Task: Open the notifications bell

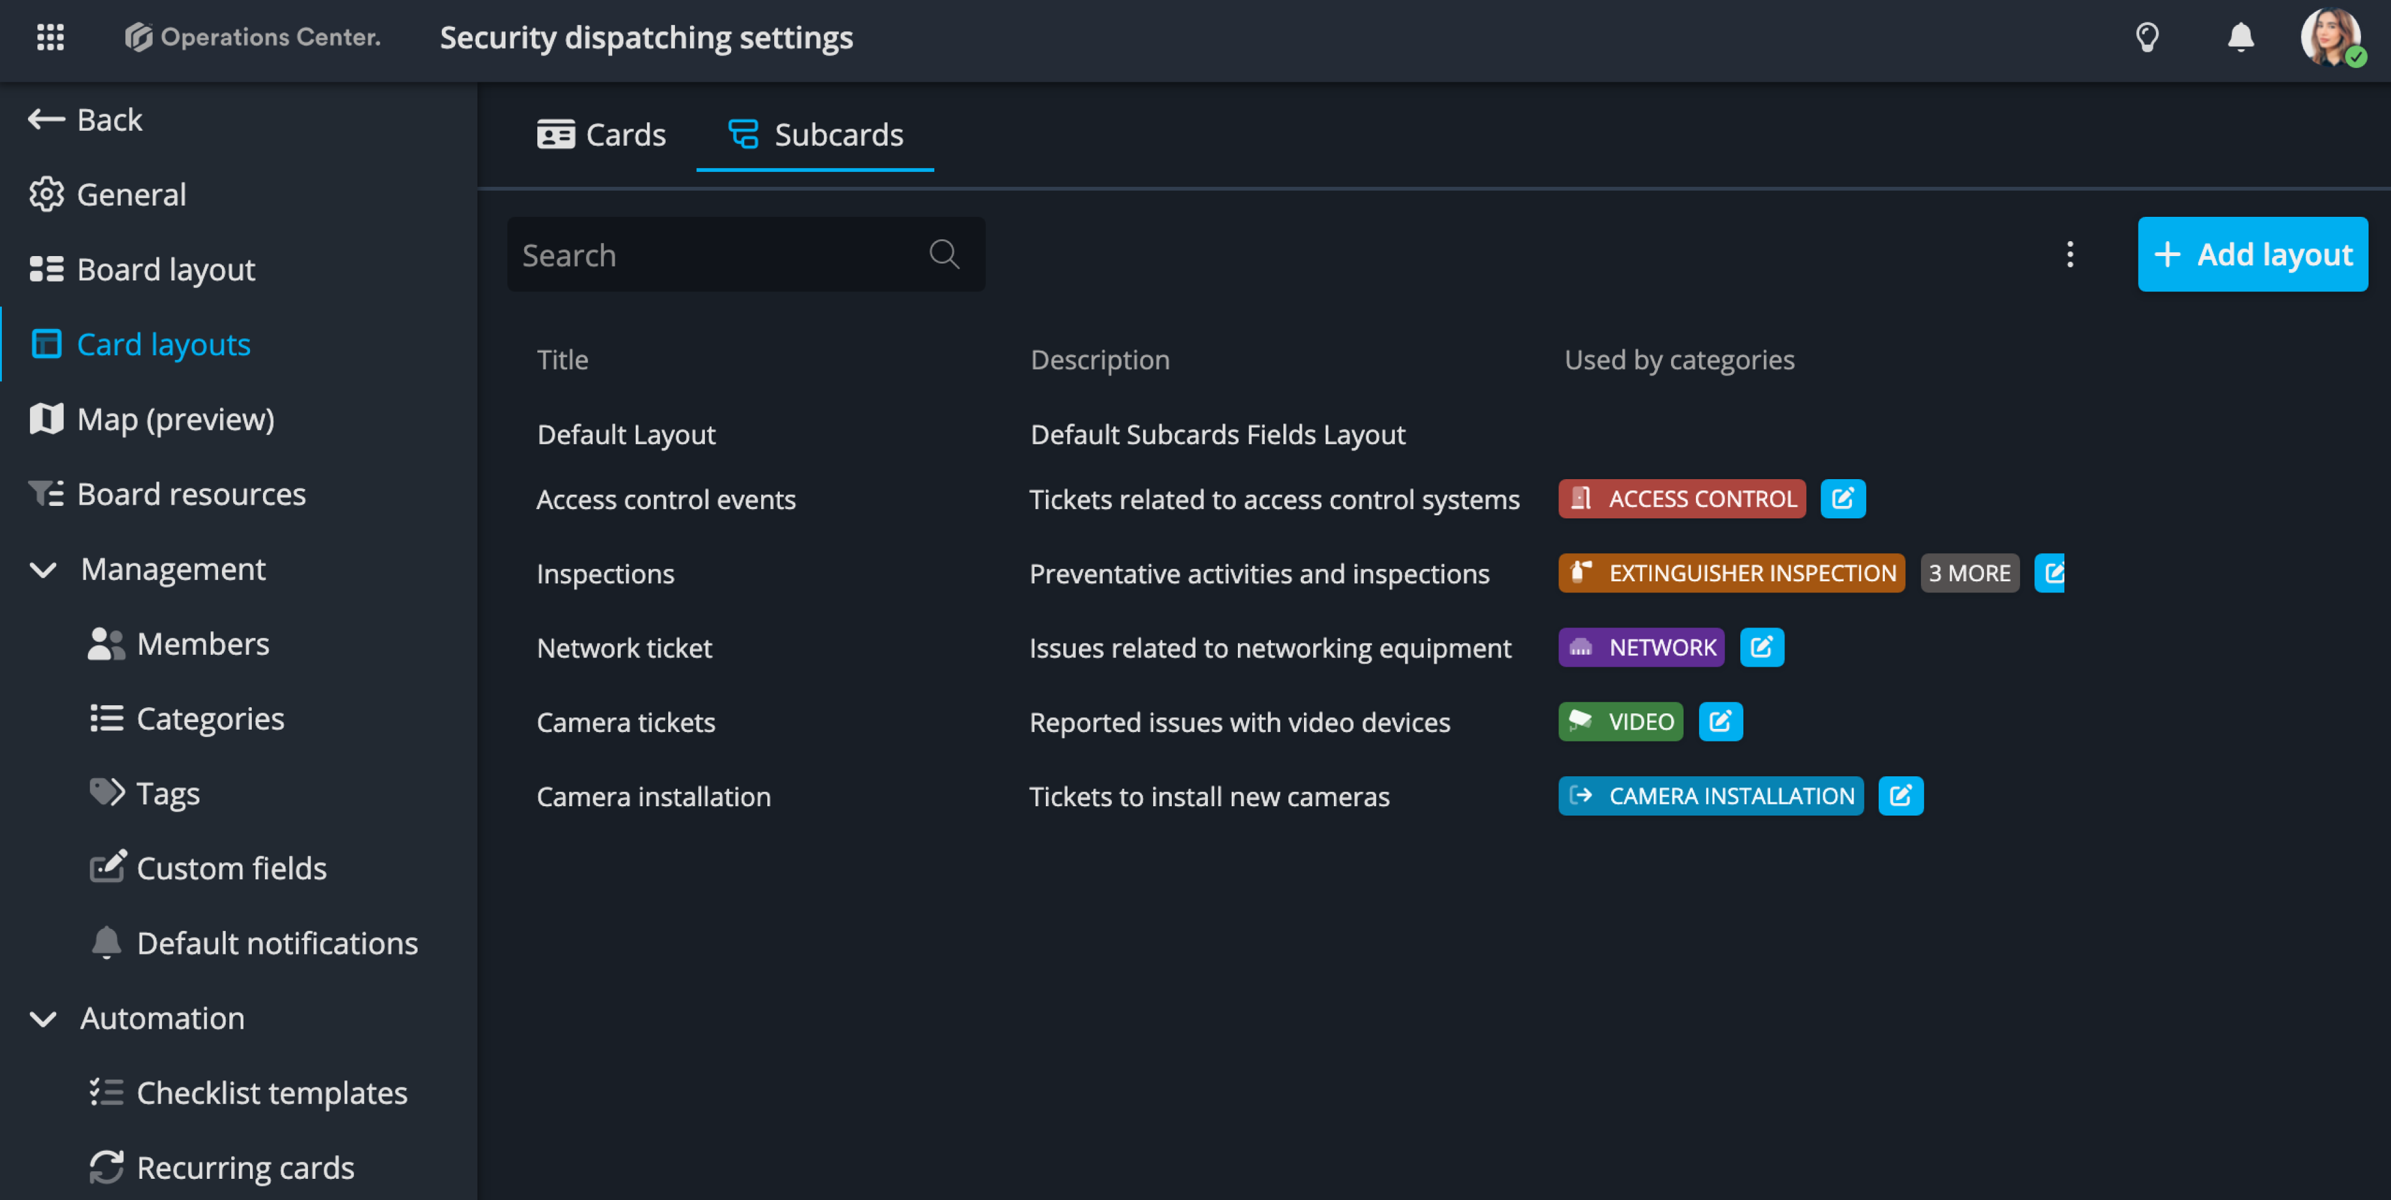Action: tap(2241, 37)
